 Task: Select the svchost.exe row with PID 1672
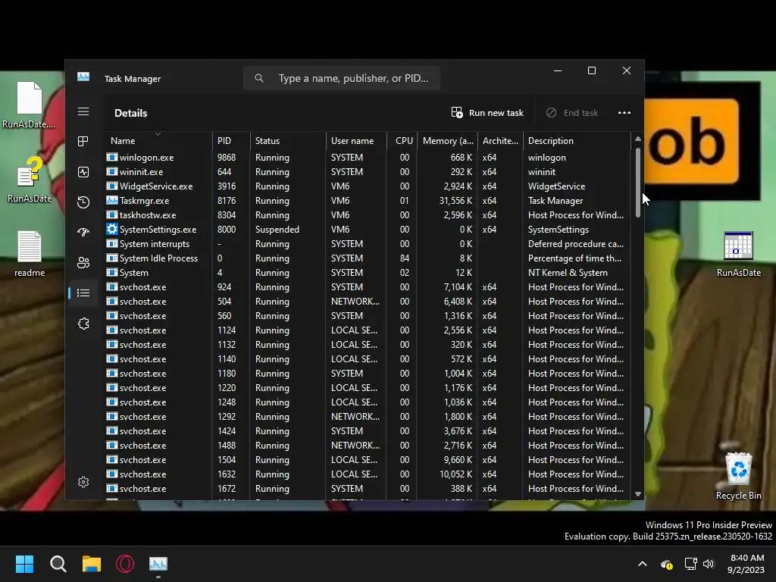point(368,489)
